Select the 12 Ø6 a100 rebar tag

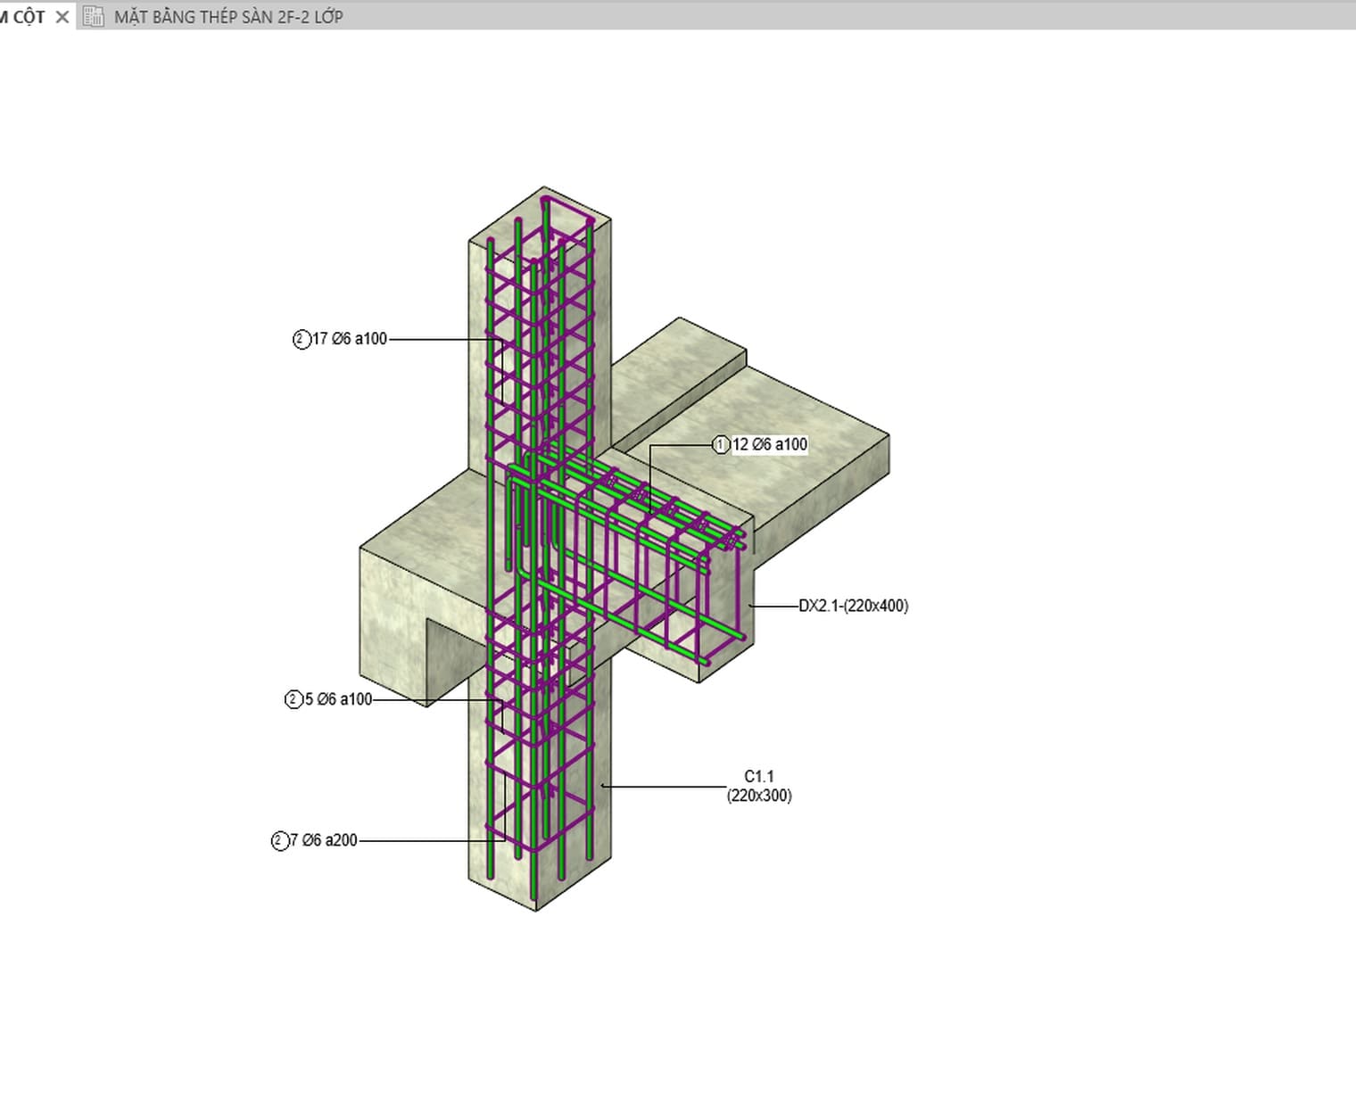[760, 444]
